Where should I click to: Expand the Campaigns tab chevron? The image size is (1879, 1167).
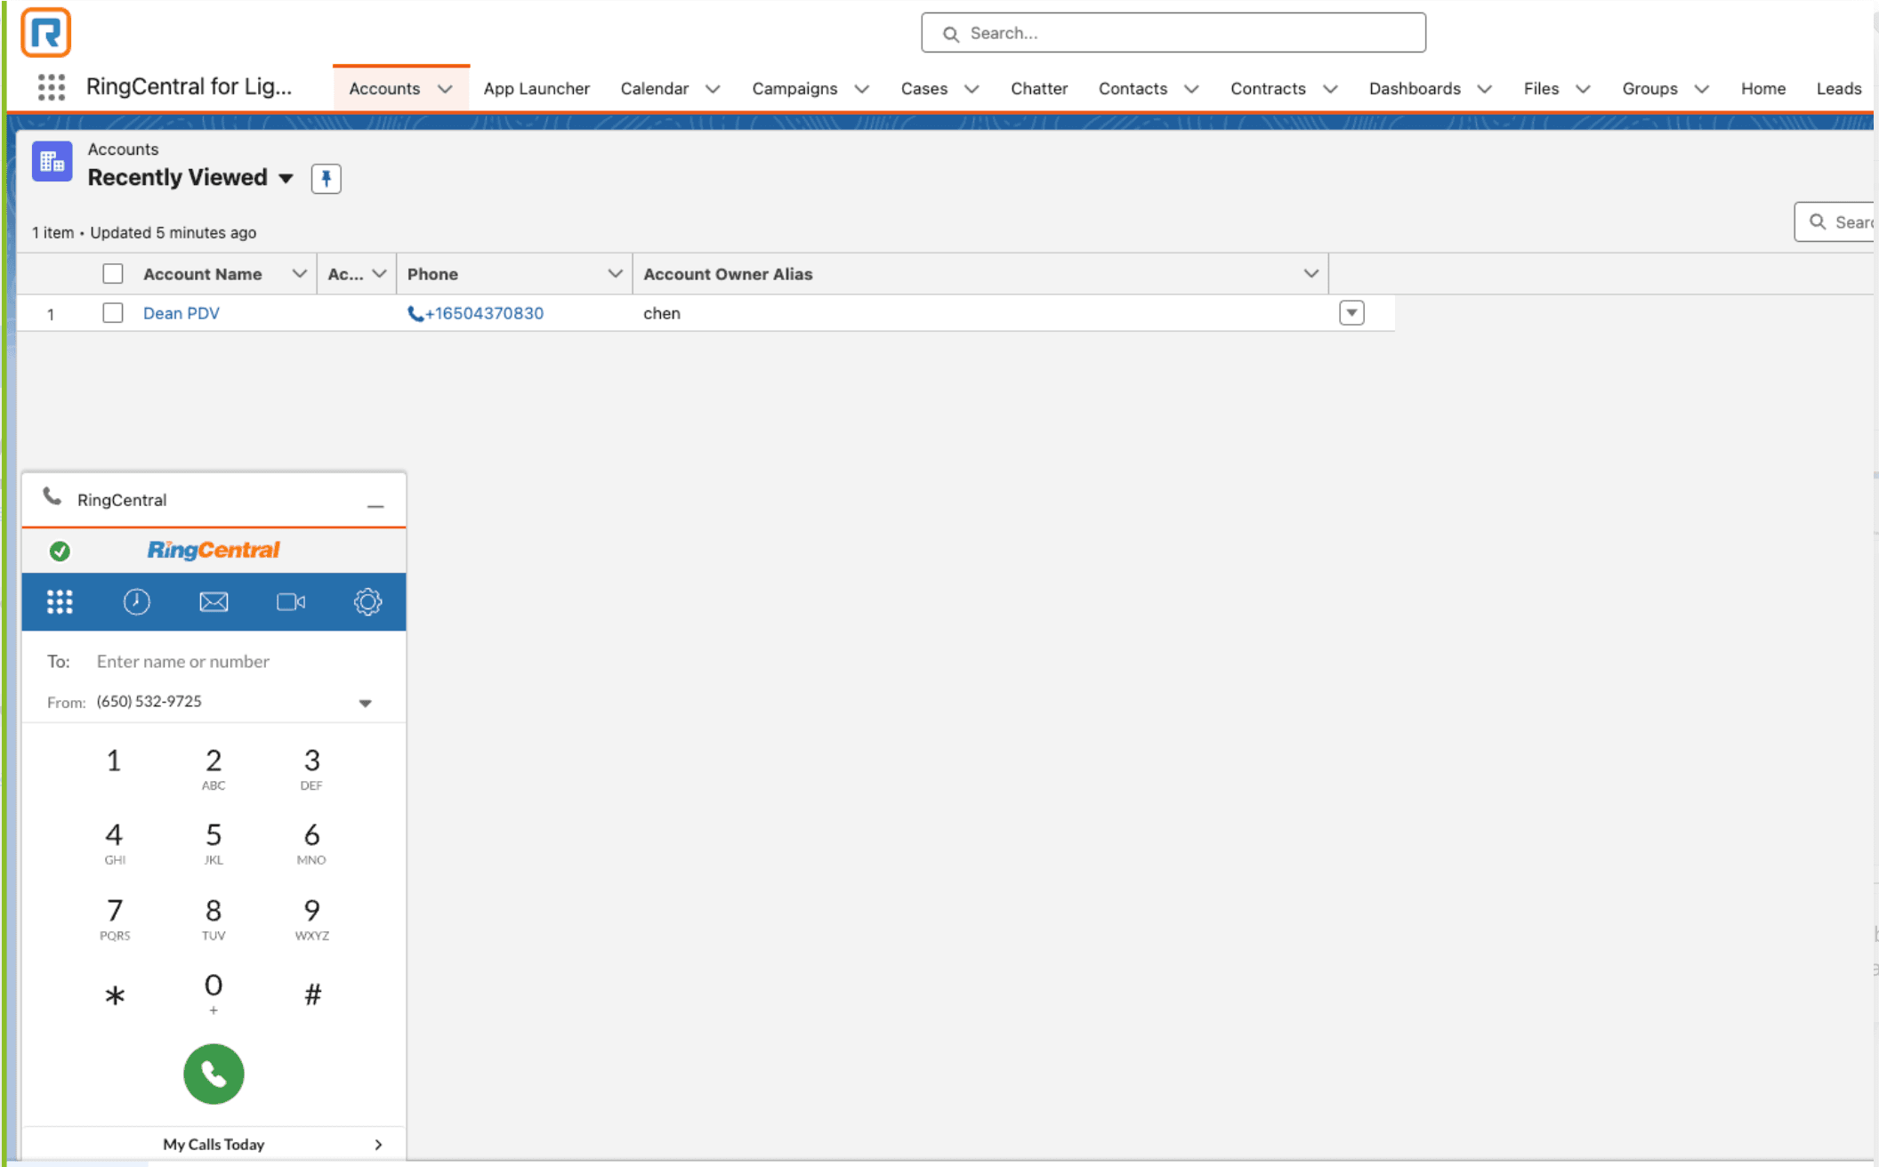click(861, 89)
